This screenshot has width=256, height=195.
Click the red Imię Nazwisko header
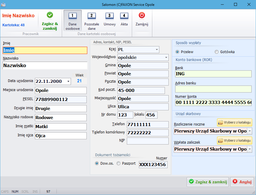pyautogui.click(x=18, y=16)
